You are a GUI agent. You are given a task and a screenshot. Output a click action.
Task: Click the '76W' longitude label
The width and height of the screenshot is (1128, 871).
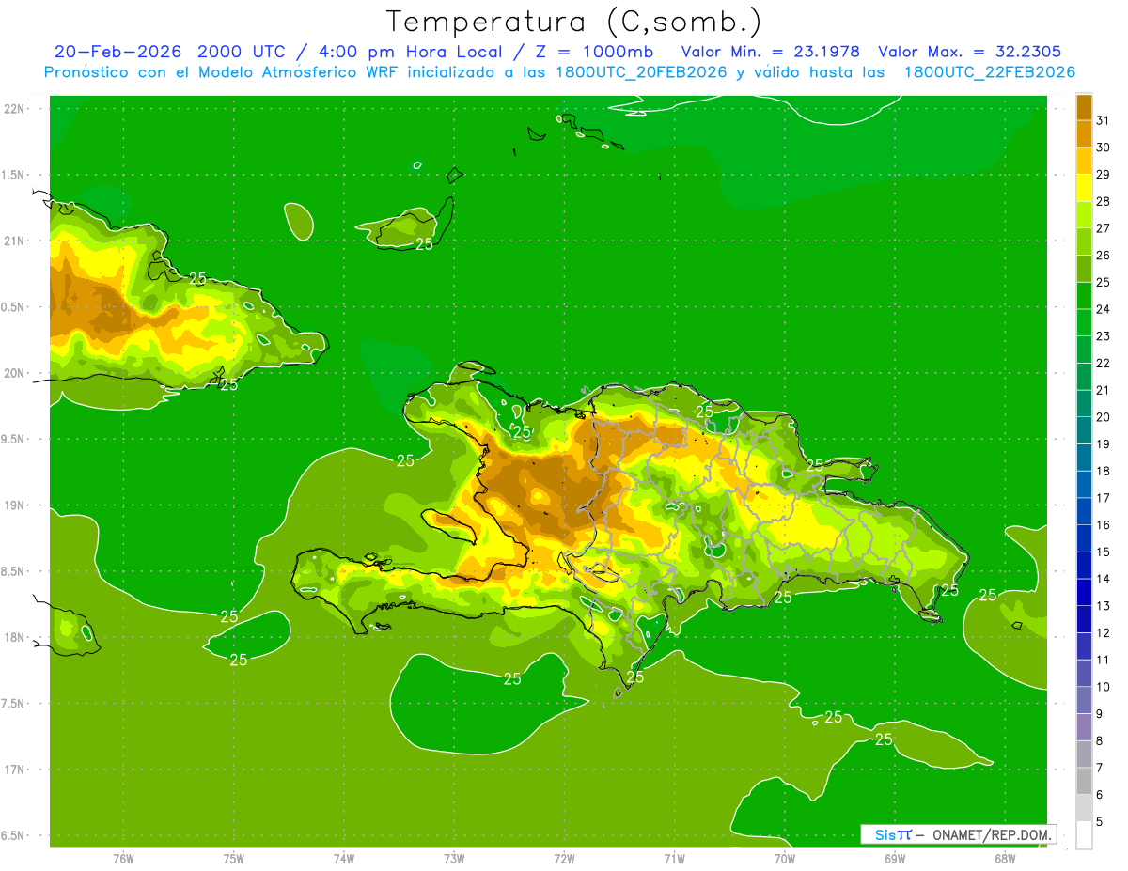point(123,859)
